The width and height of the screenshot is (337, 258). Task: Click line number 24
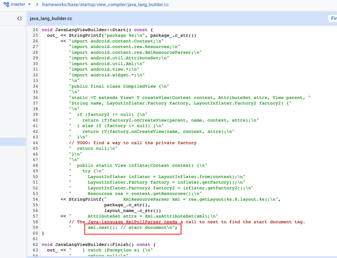pos(35,30)
